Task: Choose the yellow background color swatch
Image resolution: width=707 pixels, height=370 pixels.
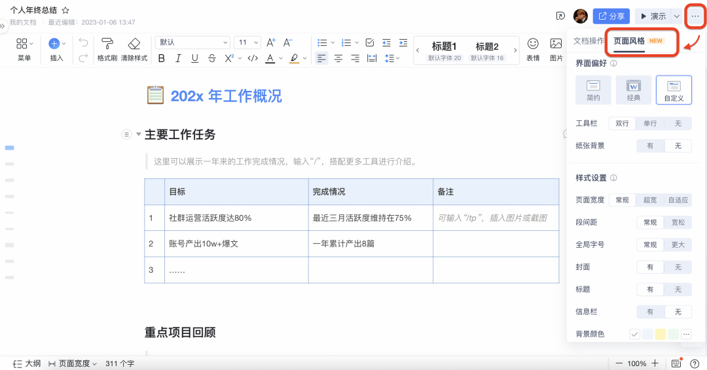Action: coord(661,334)
